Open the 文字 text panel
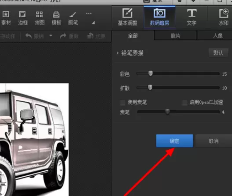The height and width of the screenshot is (196, 232). pyautogui.click(x=191, y=17)
